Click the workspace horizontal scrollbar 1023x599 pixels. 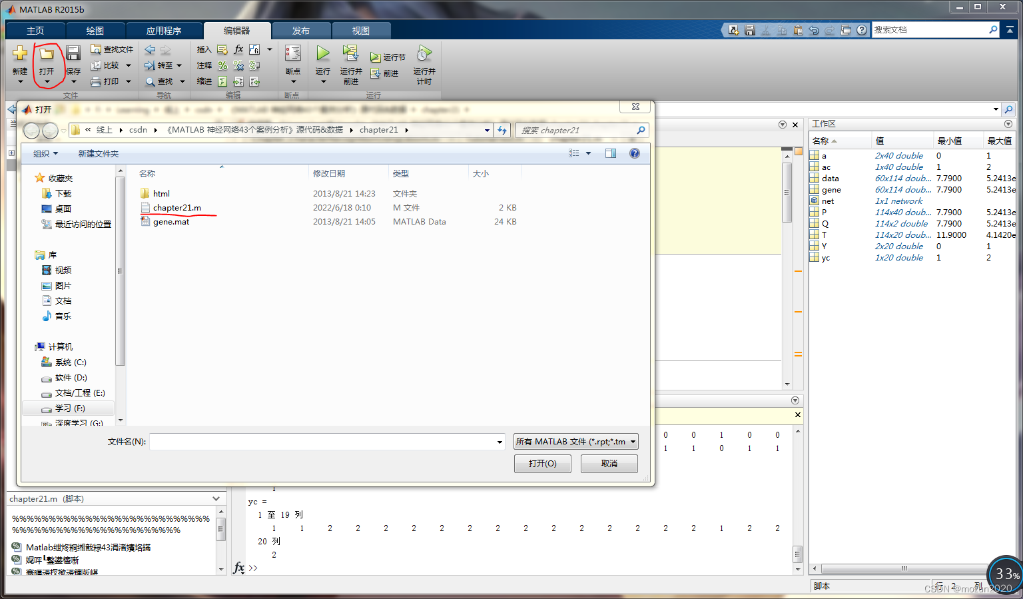pyautogui.click(x=904, y=568)
